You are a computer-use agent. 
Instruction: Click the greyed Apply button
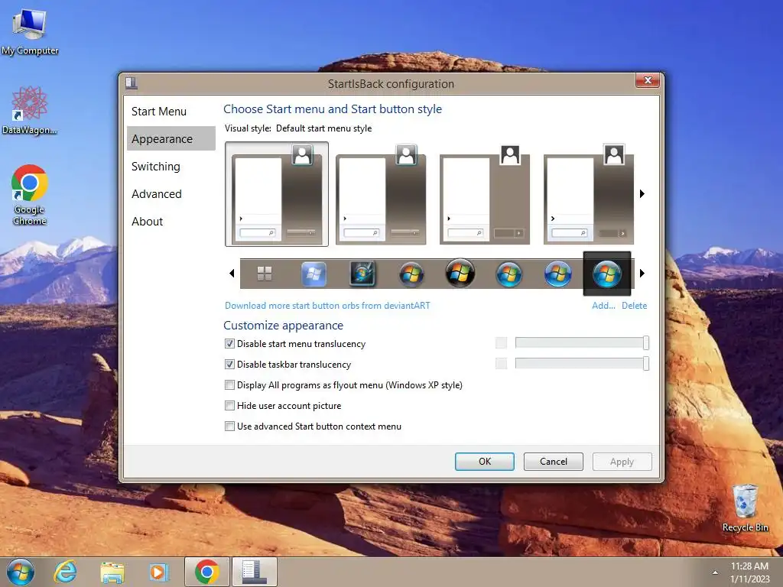coord(622,462)
